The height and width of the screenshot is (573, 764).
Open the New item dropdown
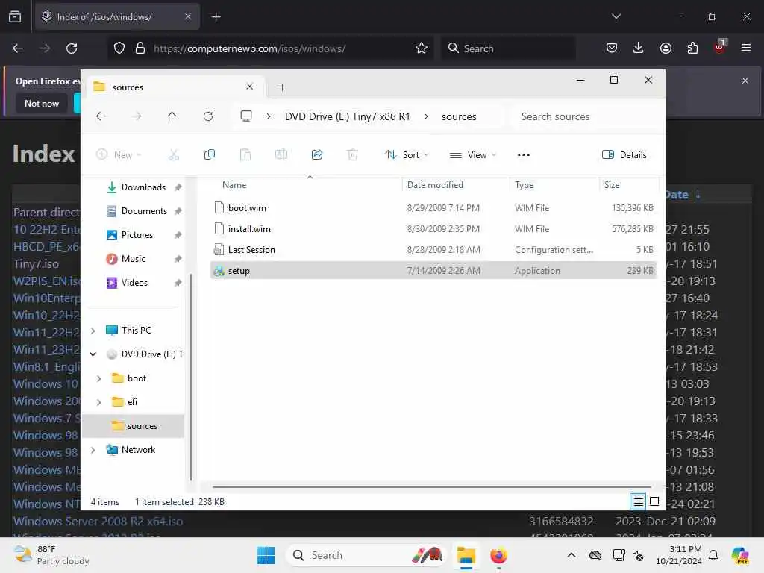(x=119, y=155)
